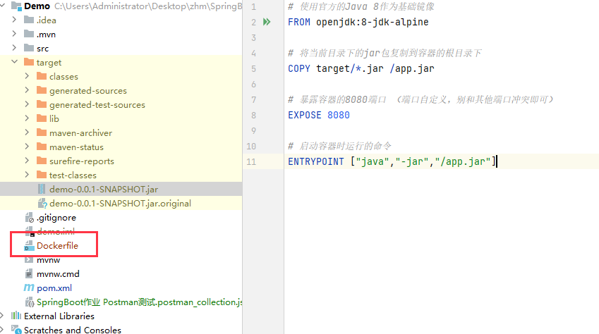The image size is (599, 334).
Task: Click the Demo project module icon
Action: (x=16, y=6)
